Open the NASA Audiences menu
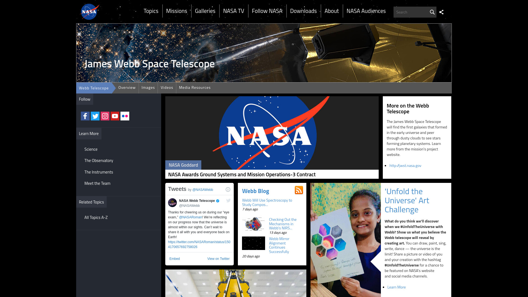Viewport: 528px width, 297px height. coord(366,11)
